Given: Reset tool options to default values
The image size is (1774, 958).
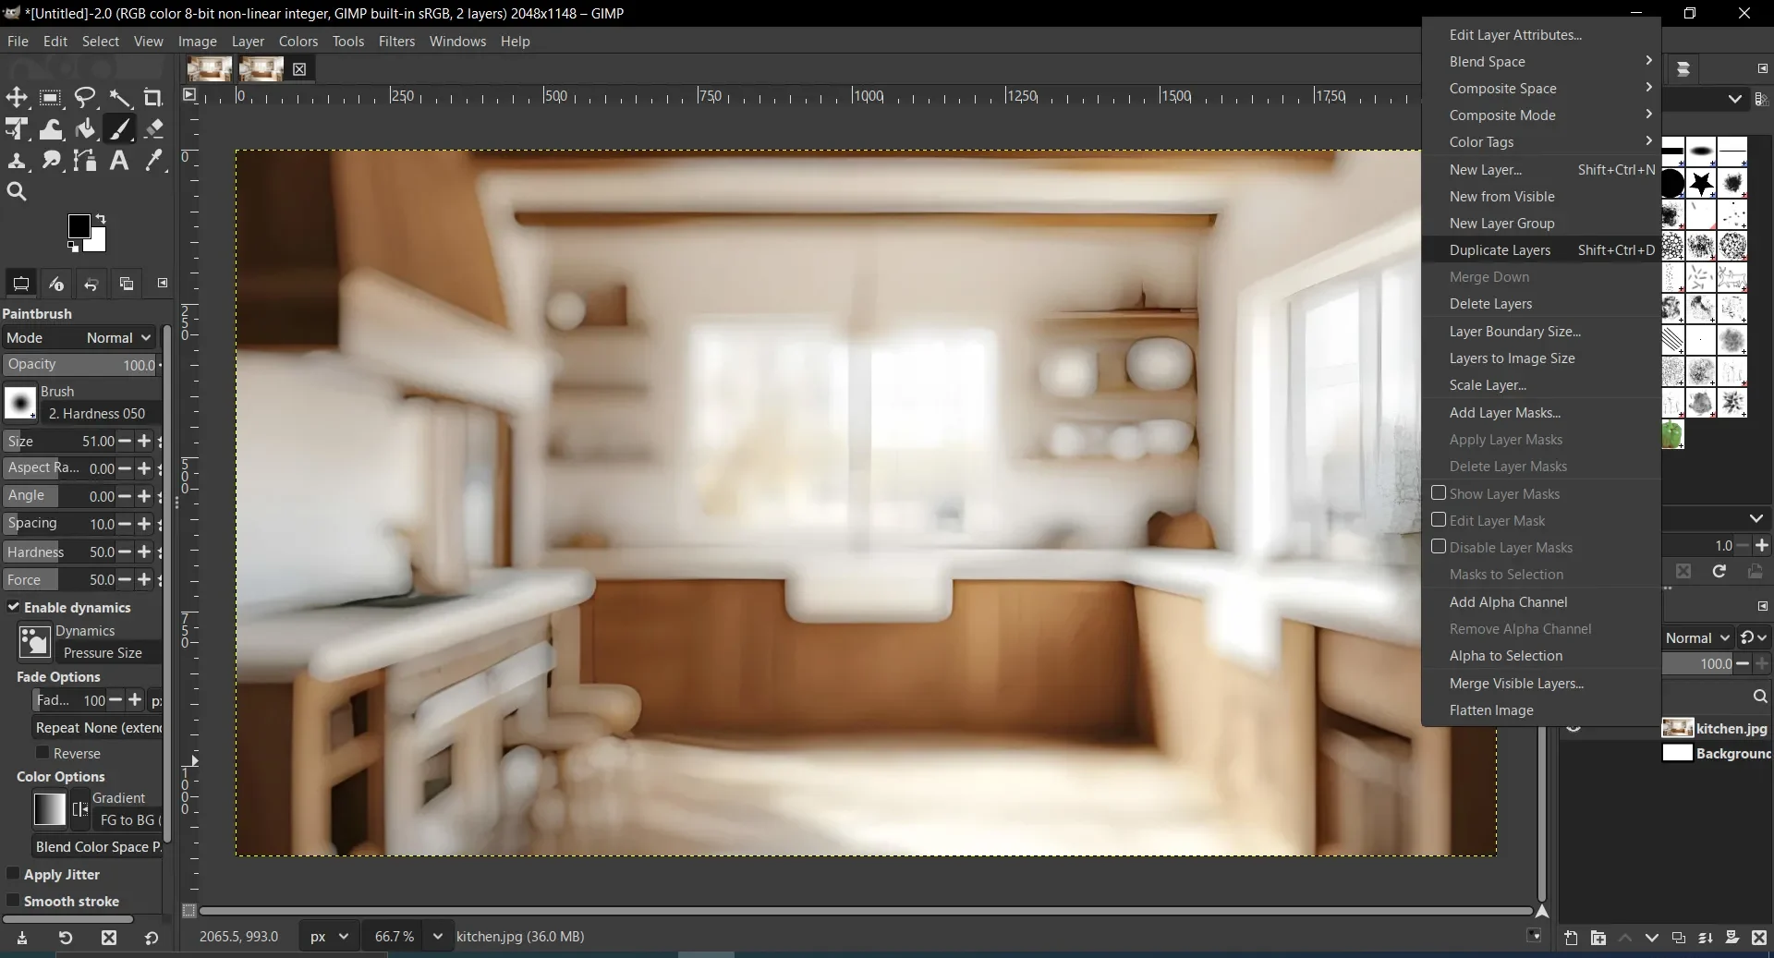Looking at the screenshot, I should (x=152, y=938).
